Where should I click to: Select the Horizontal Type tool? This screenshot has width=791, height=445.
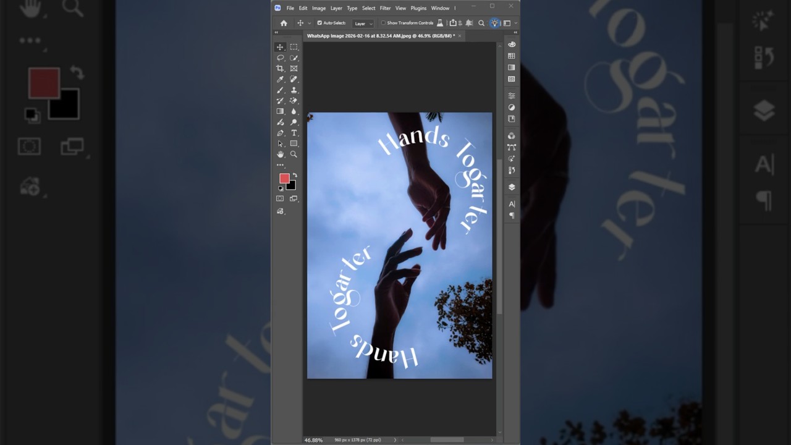294,133
